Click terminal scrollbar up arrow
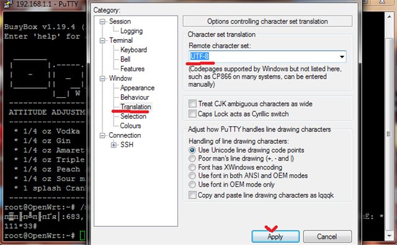Viewport: 397px width, 245px height. point(390,17)
